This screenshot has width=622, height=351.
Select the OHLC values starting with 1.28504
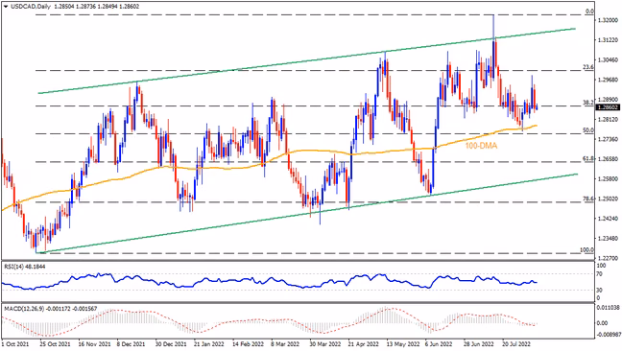tap(96, 7)
